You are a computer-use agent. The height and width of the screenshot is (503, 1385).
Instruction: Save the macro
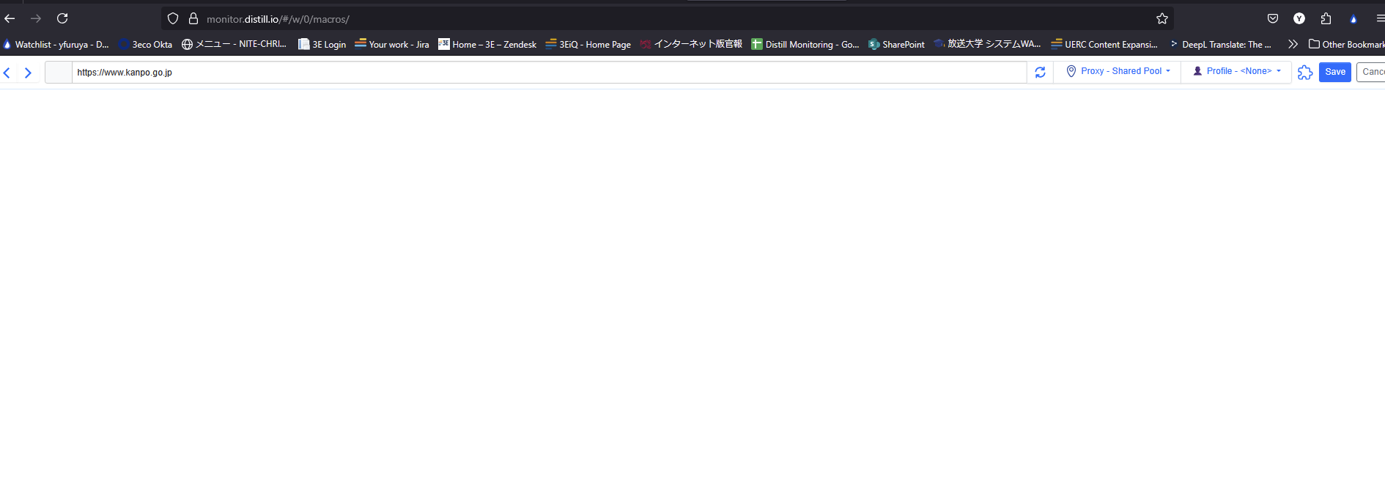[x=1335, y=72]
